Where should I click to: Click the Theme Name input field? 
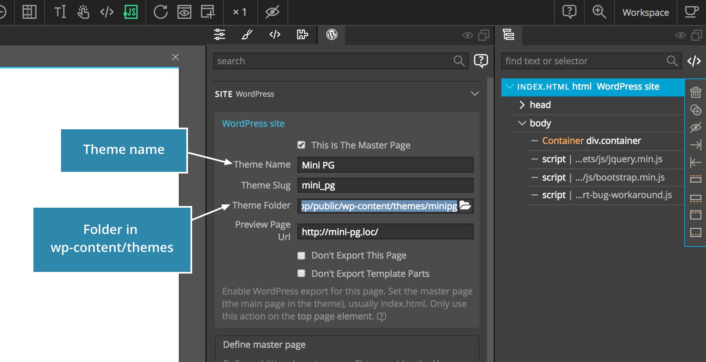coord(385,165)
